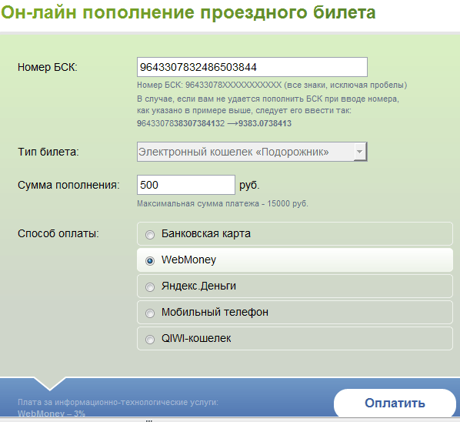Viewport: 460px width, 422px height.
Task: Choose the Яндекс.Деньги radio option
Action: coord(150,287)
